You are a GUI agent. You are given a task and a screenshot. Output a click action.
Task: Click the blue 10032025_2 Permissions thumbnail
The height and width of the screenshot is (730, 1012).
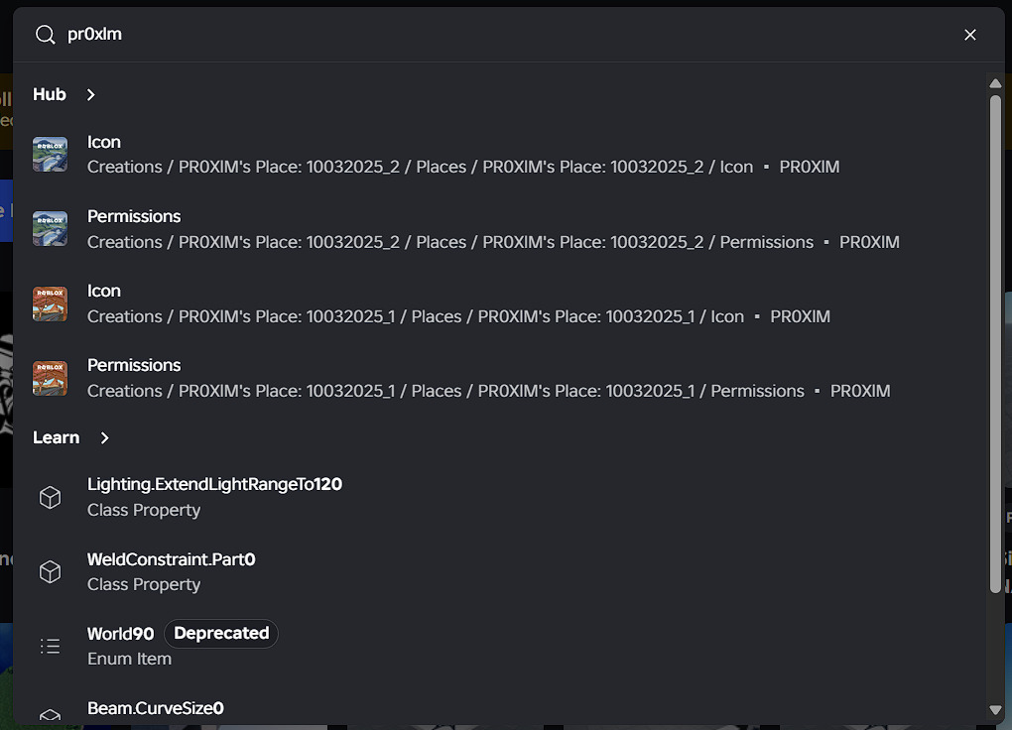[x=51, y=228]
